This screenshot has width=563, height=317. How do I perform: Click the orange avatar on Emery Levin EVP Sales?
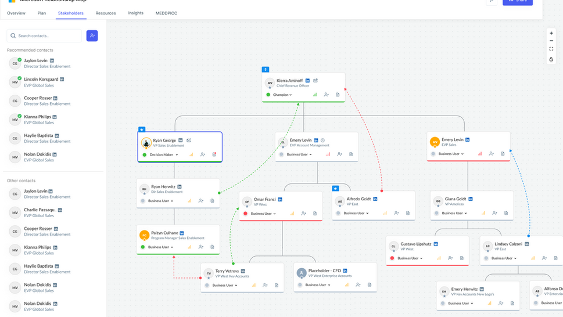435,142
